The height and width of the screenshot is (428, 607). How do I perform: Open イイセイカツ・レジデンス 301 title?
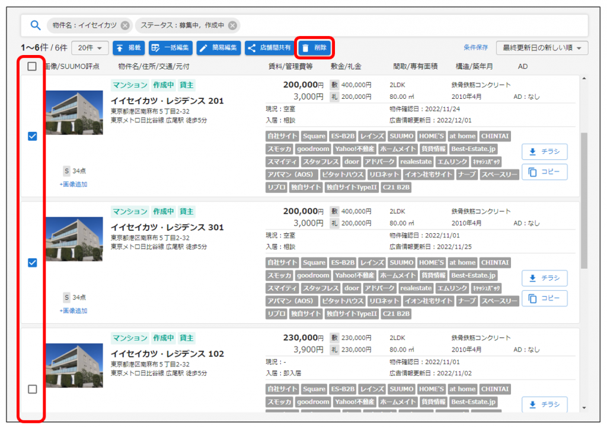167,227
